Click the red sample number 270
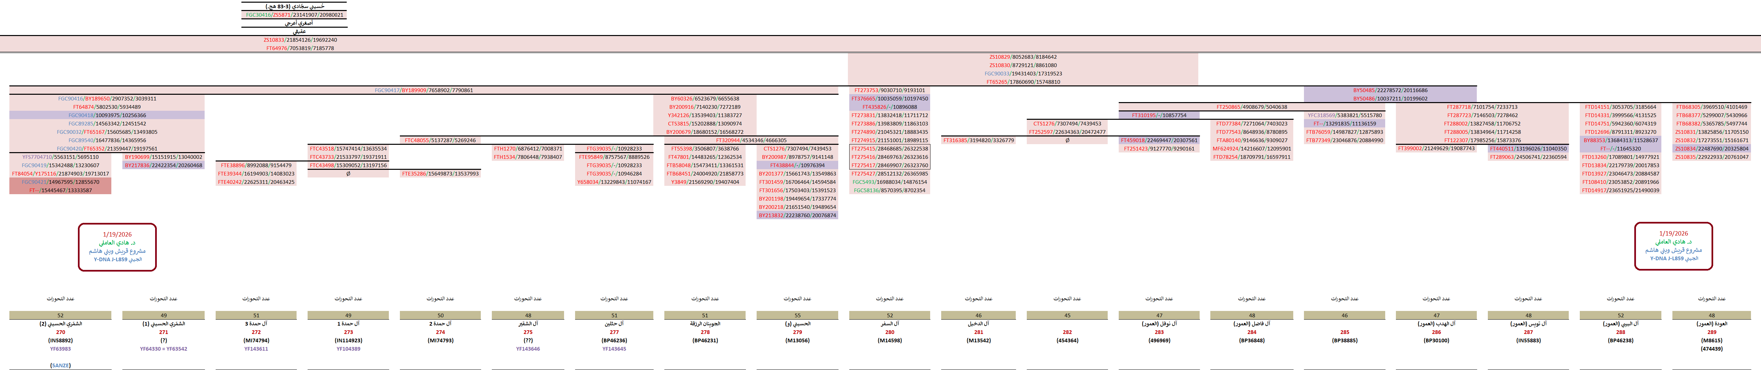1761x375 pixels. (x=60, y=332)
